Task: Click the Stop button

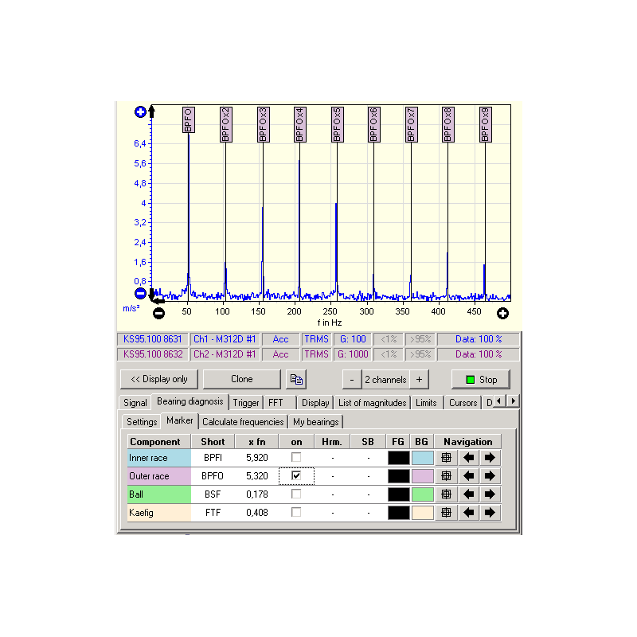Action: [x=481, y=380]
